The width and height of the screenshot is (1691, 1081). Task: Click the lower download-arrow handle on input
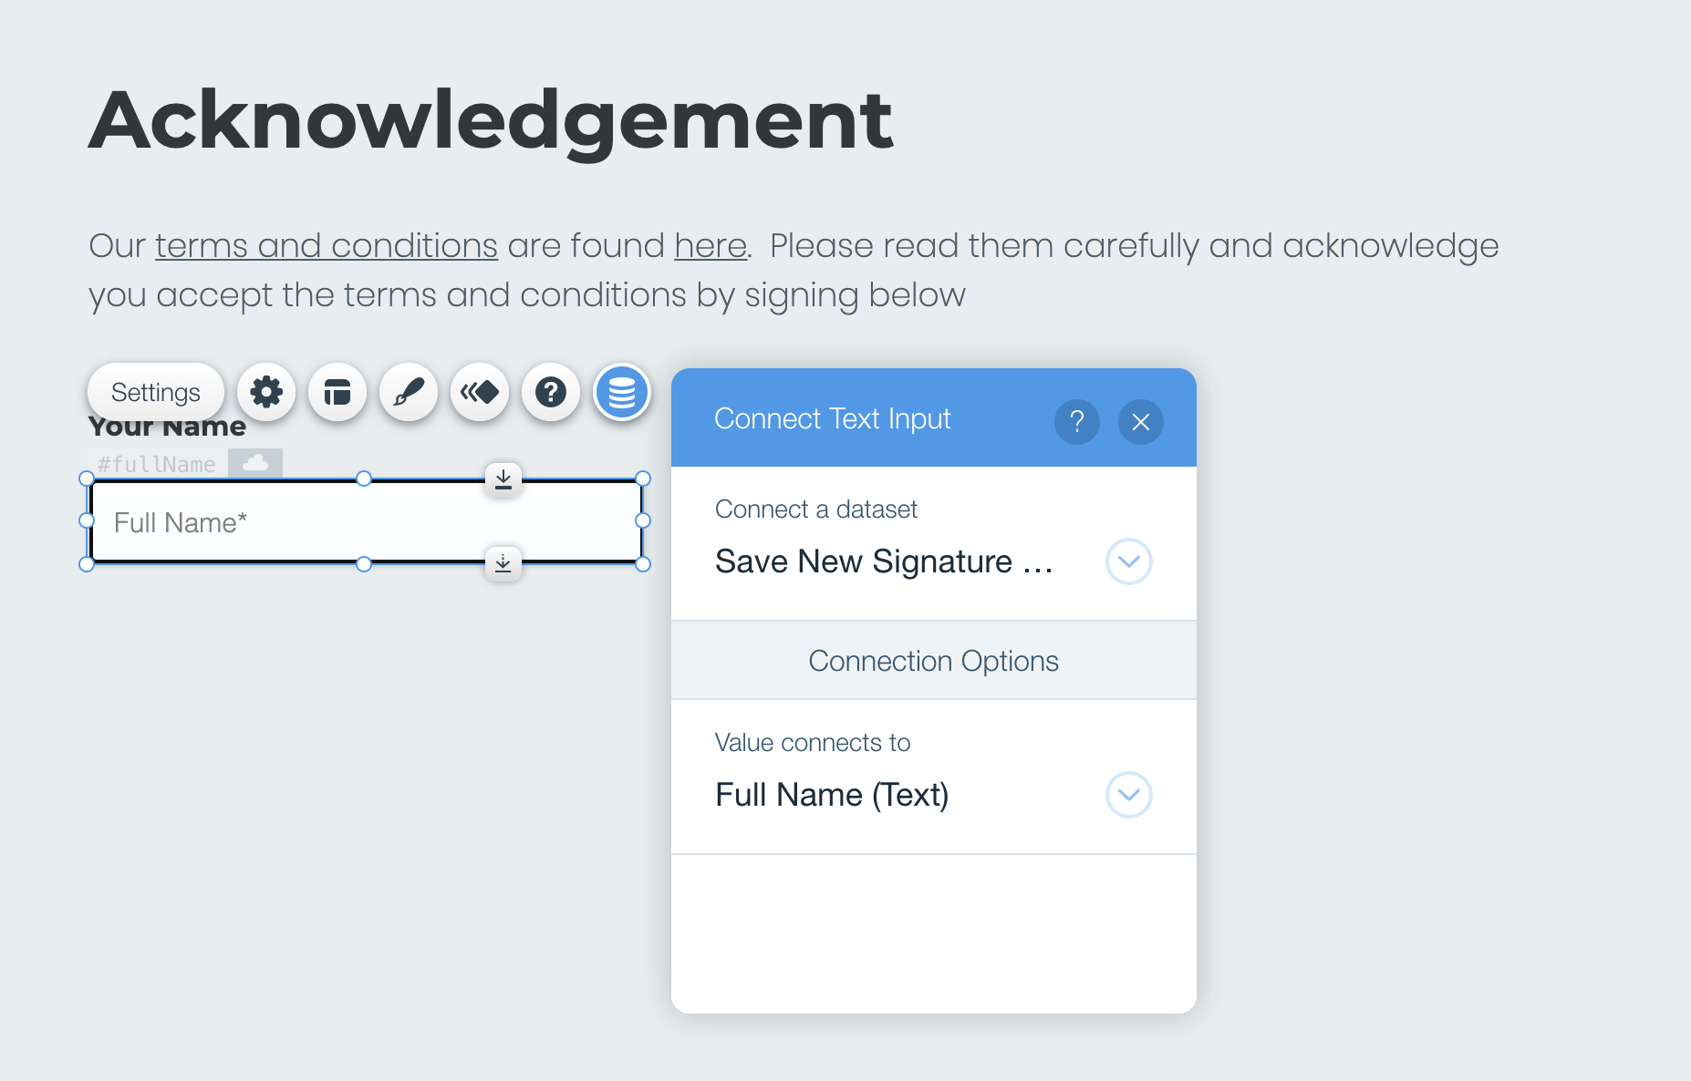click(x=503, y=563)
